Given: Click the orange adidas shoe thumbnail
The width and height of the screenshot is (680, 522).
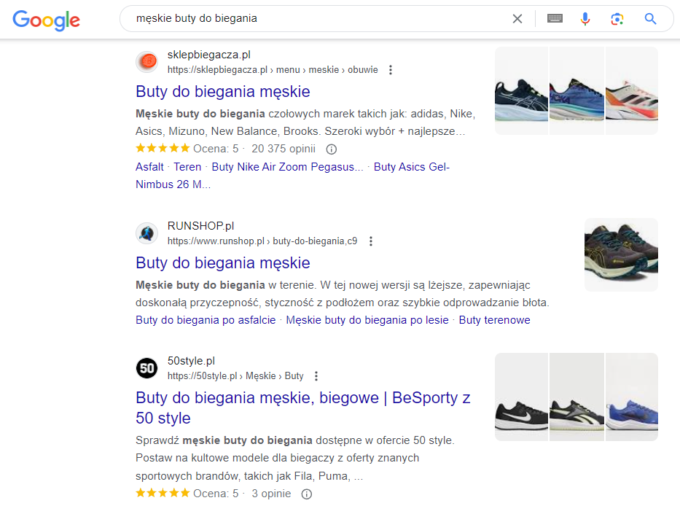Looking at the screenshot, I should click(631, 90).
